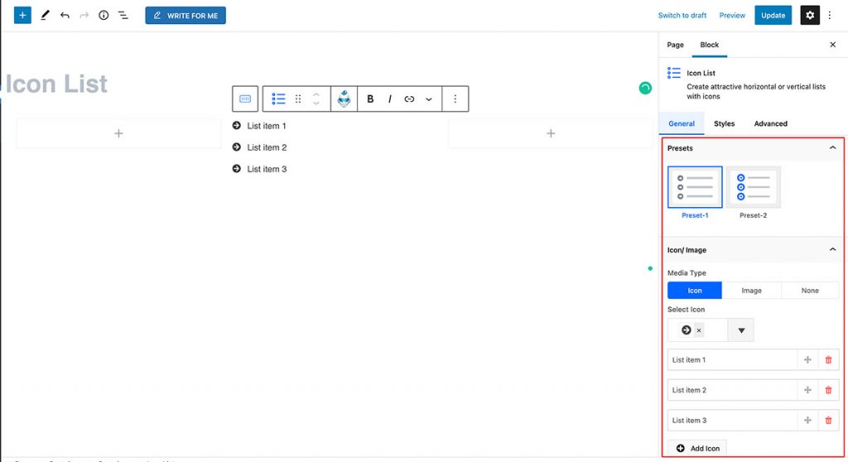Open more rich text controls dropdown

(x=428, y=99)
